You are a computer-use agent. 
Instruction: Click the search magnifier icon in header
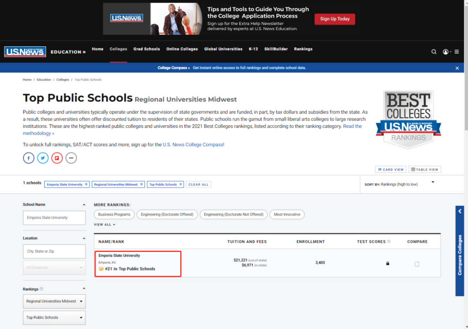tap(434, 52)
